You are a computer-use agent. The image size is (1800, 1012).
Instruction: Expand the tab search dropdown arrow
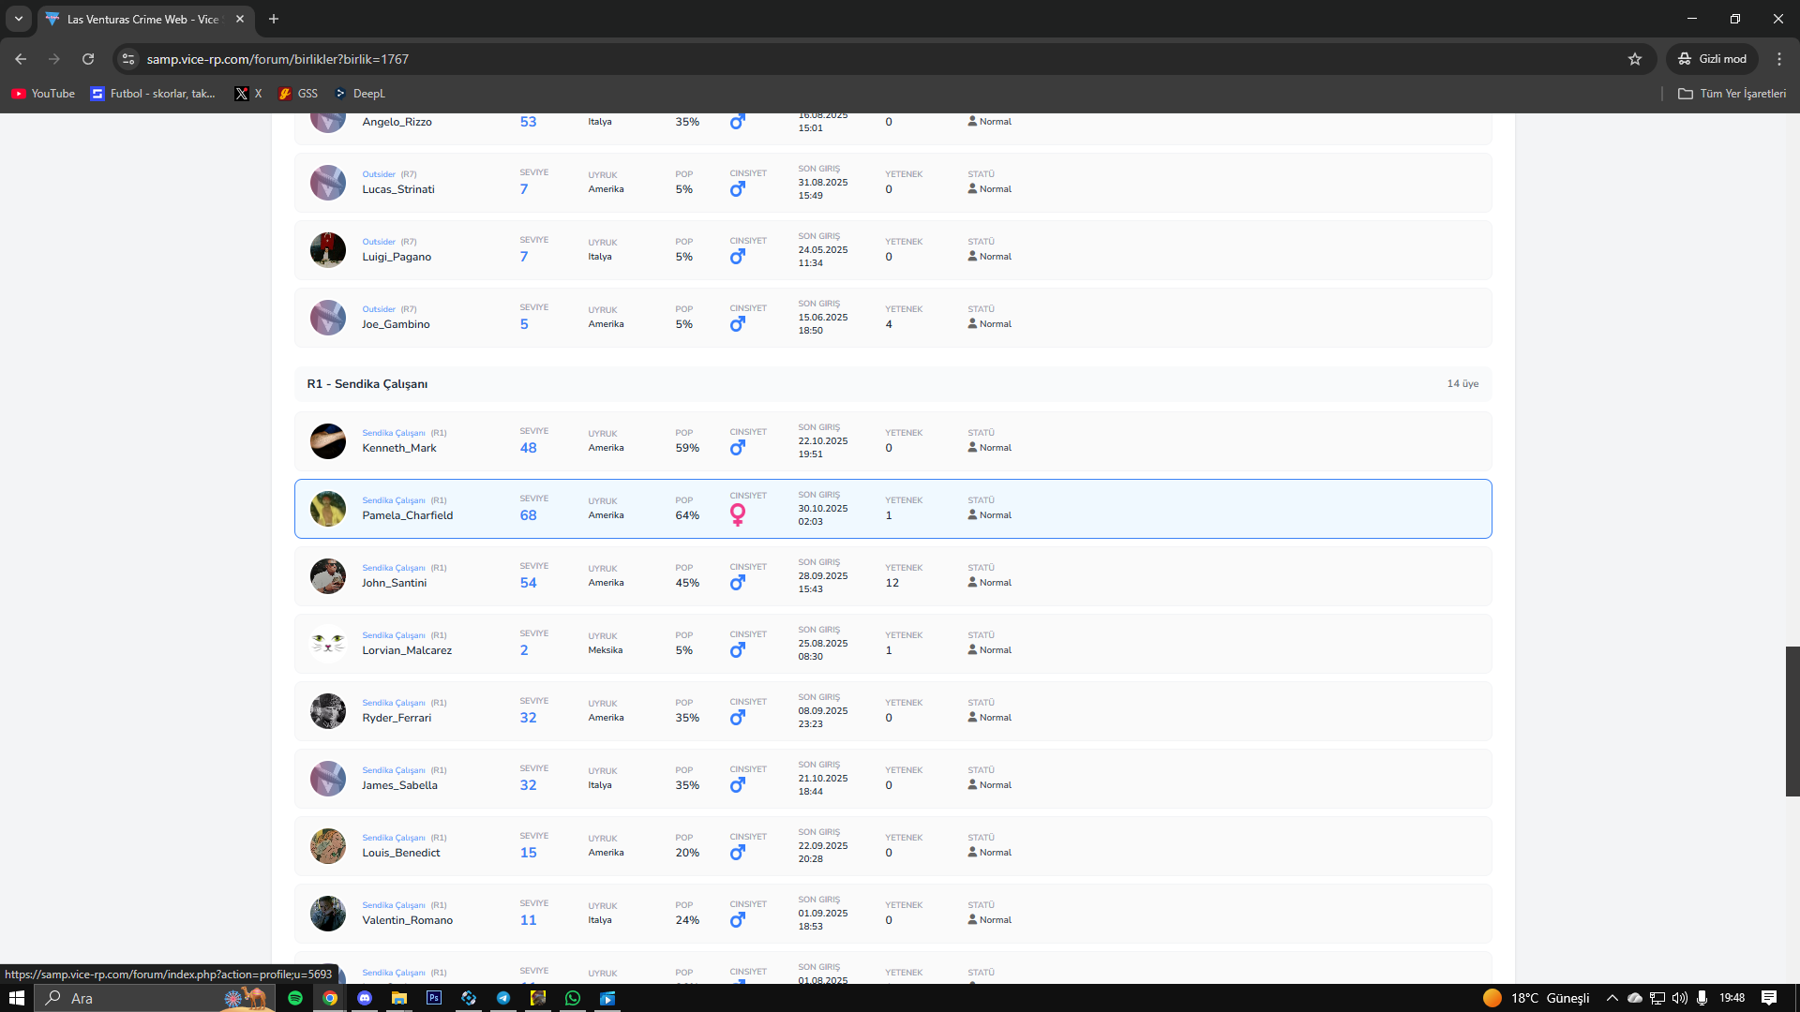18,19
